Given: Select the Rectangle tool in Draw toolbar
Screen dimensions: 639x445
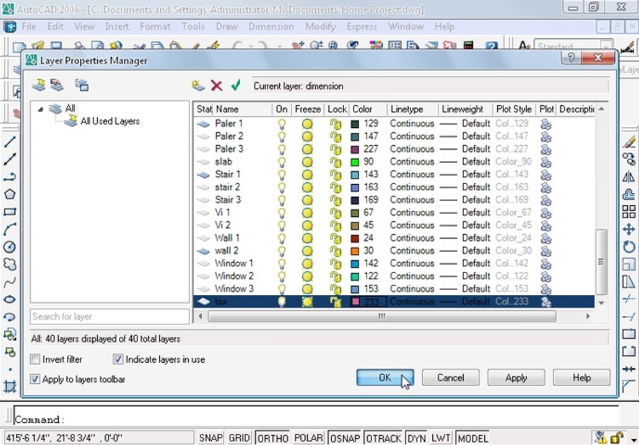Looking at the screenshot, I should [10, 211].
